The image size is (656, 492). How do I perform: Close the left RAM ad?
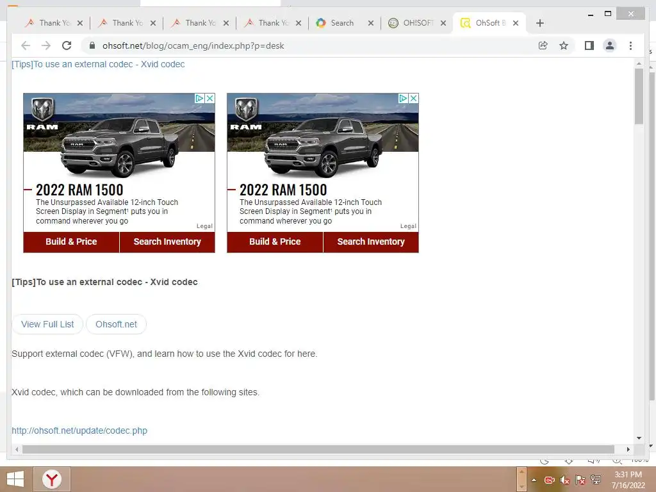[x=210, y=98]
